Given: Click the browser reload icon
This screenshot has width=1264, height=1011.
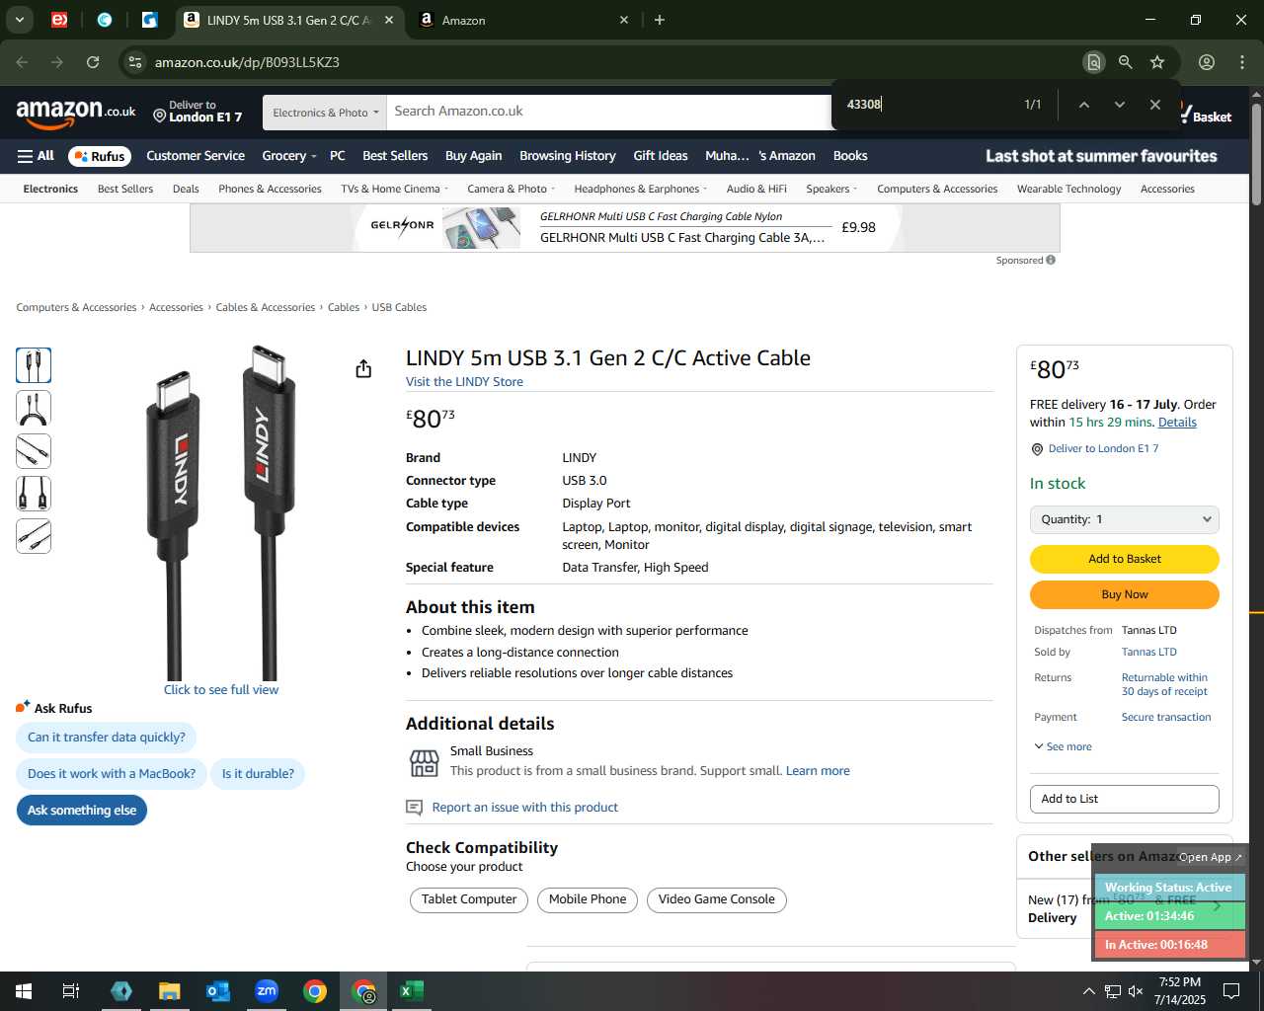Looking at the screenshot, I should (93, 62).
